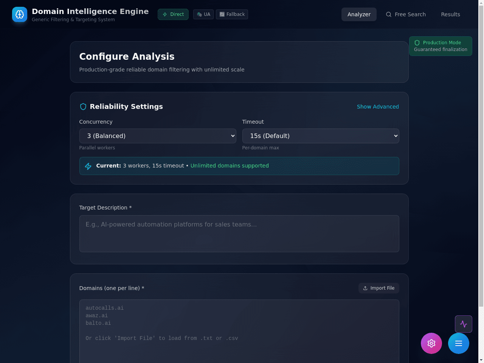Open the Timeout dropdown
This screenshot has height=363, width=484.
[321, 136]
